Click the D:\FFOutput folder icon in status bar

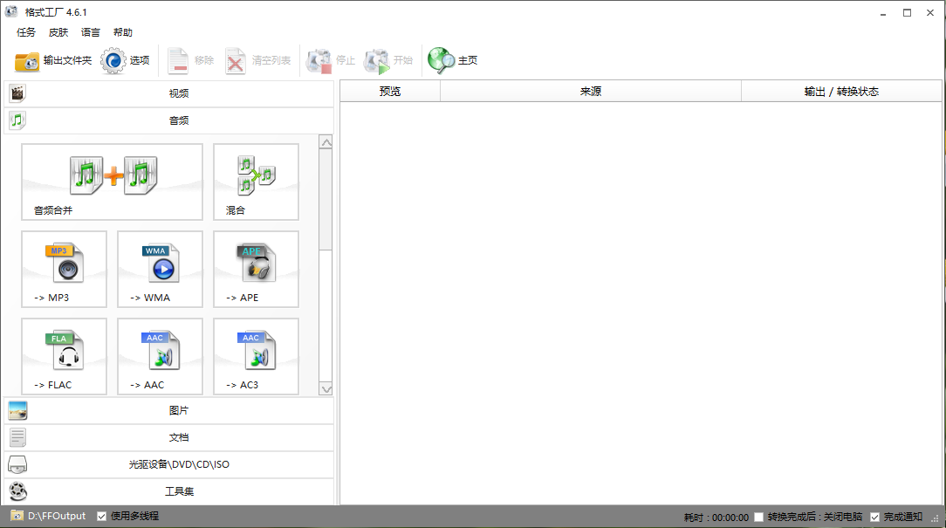[x=17, y=516]
